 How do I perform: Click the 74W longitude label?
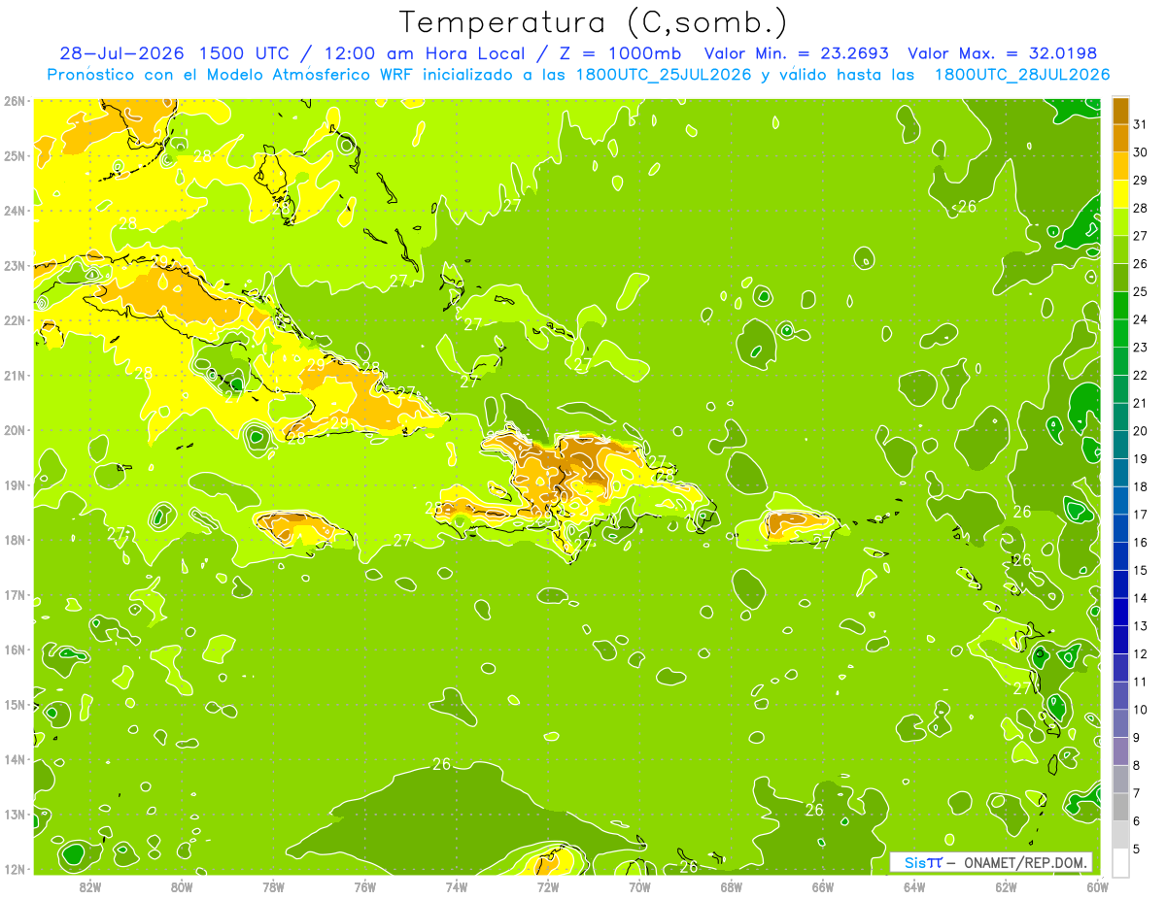tap(457, 886)
